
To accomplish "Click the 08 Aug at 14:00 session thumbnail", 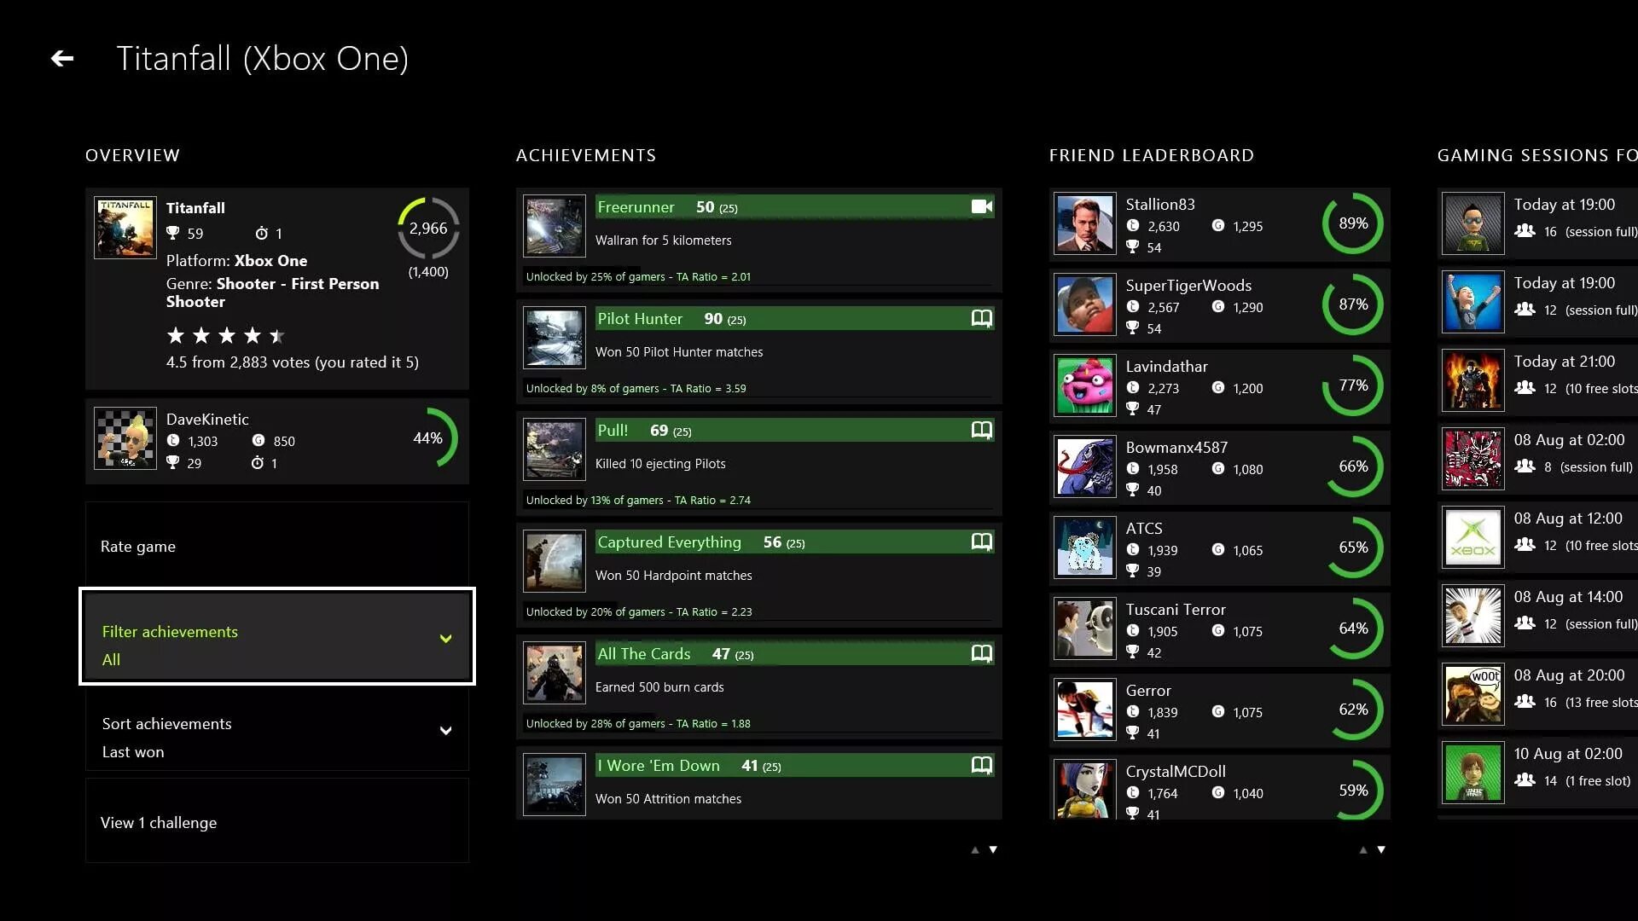I will [1472, 615].
